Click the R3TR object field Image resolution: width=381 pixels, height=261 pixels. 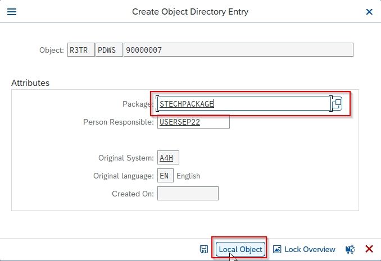(81, 50)
